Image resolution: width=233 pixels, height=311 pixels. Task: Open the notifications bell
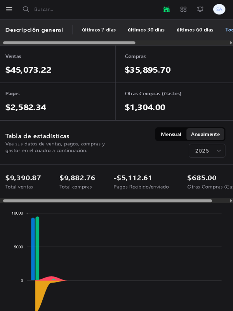pos(200,9)
